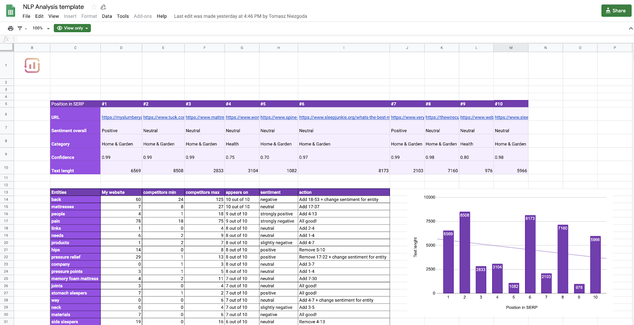Image resolution: width=634 pixels, height=325 pixels.
Task: Click the 'Position in SERP' header cell
Action: click(x=75, y=104)
